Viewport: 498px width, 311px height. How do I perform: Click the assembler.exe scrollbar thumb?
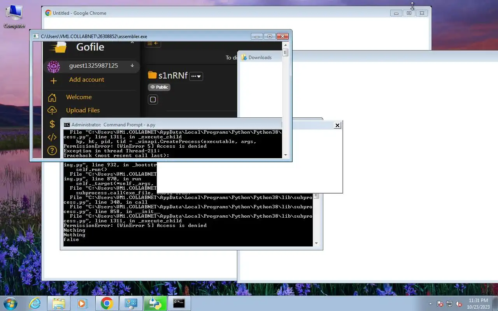(286, 52)
